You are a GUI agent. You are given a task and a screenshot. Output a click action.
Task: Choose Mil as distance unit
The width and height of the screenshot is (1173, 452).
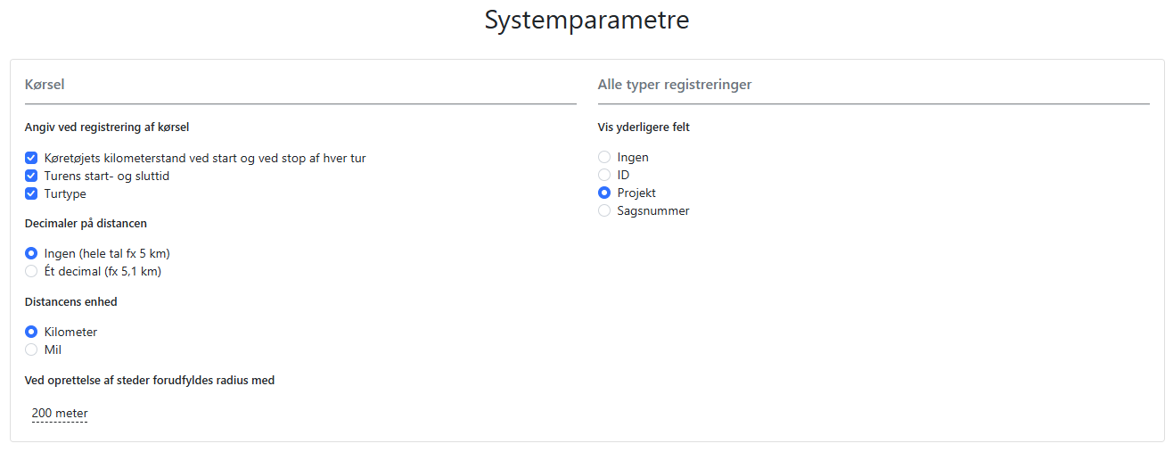click(x=31, y=349)
